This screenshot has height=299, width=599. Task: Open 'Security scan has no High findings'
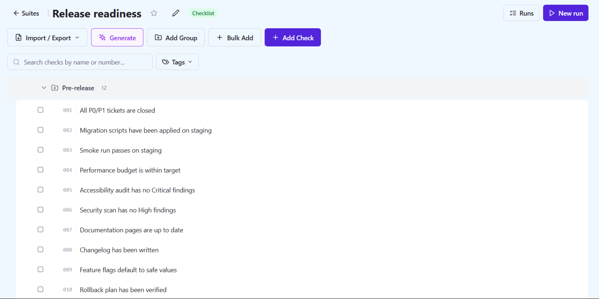click(x=128, y=210)
